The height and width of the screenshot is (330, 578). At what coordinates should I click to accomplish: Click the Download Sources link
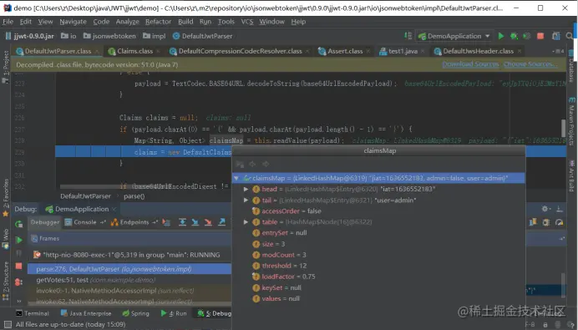[x=470, y=64]
